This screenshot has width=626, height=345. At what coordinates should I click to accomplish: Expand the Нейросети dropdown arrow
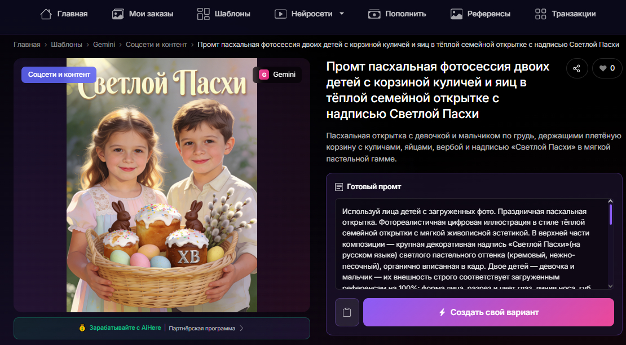(x=342, y=14)
